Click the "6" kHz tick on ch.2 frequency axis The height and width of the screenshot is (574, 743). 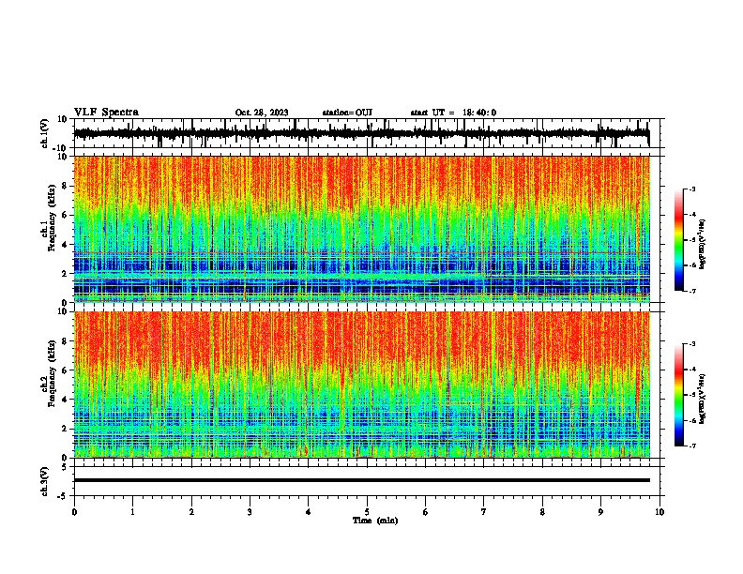(65, 370)
